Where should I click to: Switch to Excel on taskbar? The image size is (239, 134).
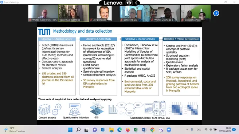coord(136,130)
